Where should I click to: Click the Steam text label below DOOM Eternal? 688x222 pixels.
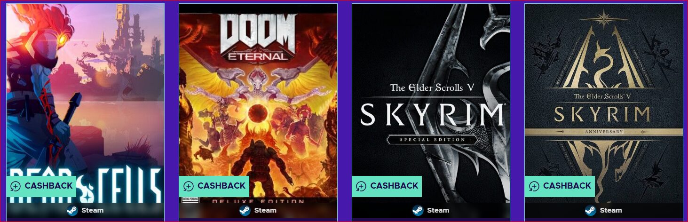click(265, 210)
